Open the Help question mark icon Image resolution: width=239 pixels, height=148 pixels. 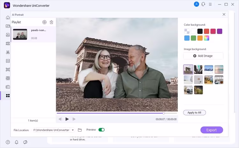(x=8, y=142)
